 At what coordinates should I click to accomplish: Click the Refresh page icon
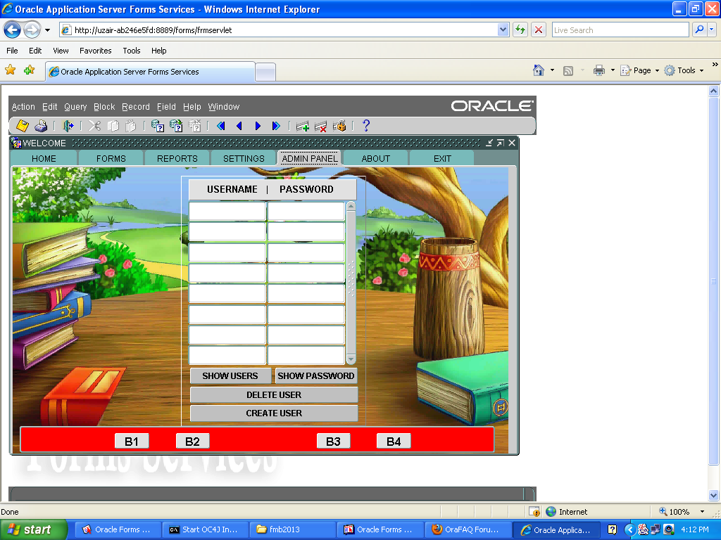click(x=520, y=30)
